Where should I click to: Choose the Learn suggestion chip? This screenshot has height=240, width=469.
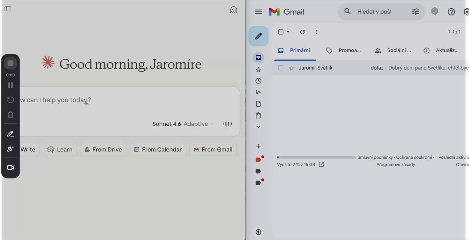pyautogui.click(x=60, y=149)
